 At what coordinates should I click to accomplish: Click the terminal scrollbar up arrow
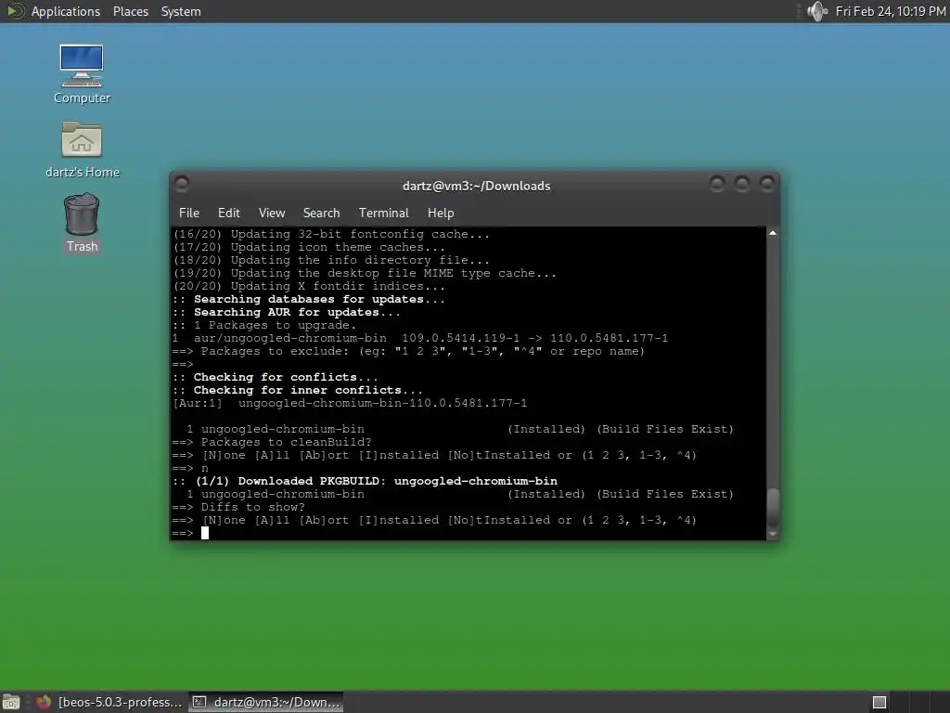773,233
